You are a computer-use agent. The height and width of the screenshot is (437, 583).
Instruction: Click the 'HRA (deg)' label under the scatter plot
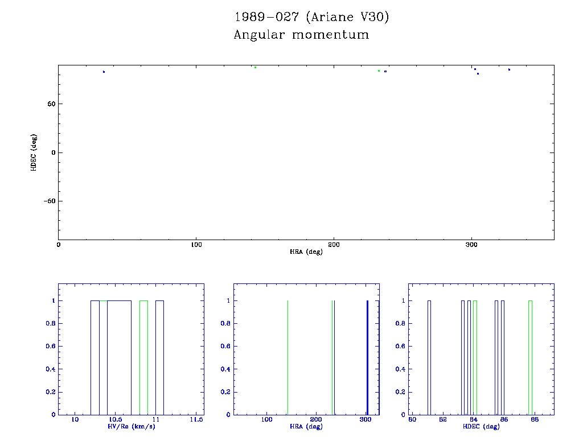point(306,252)
